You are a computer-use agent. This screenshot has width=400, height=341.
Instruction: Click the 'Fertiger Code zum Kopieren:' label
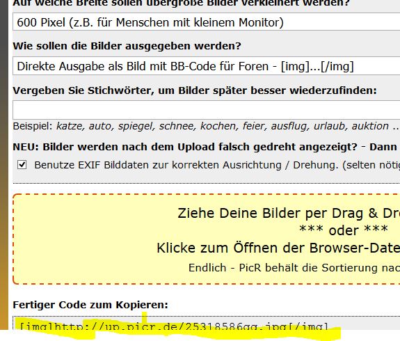(90, 305)
